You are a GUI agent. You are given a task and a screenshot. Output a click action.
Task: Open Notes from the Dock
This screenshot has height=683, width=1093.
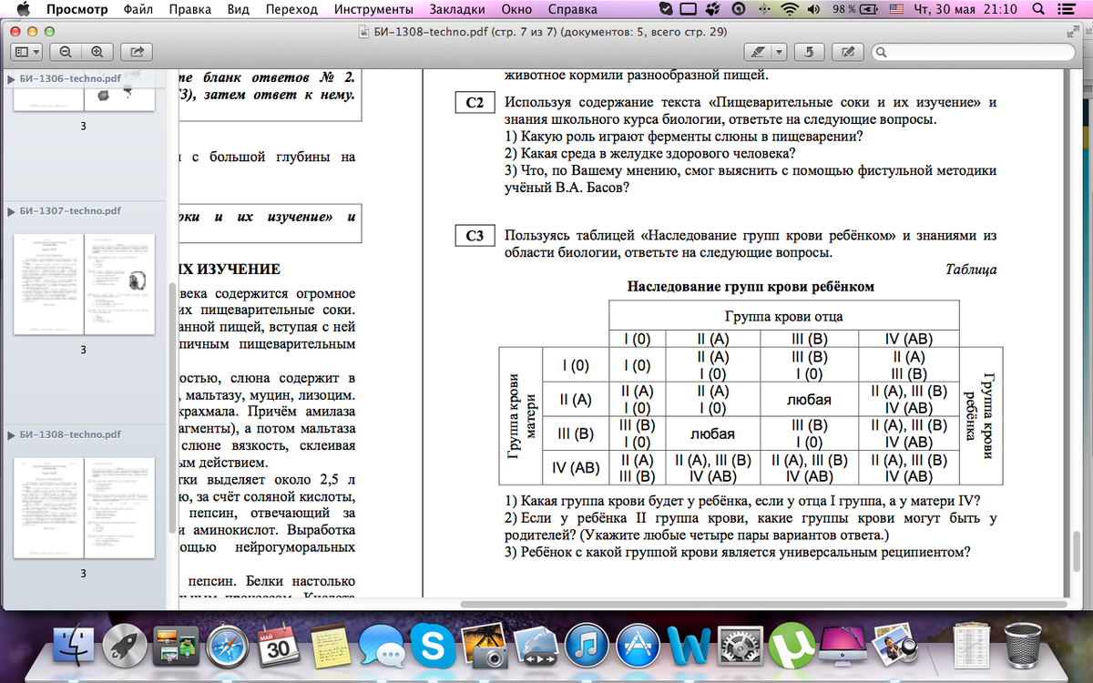click(329, 646)
